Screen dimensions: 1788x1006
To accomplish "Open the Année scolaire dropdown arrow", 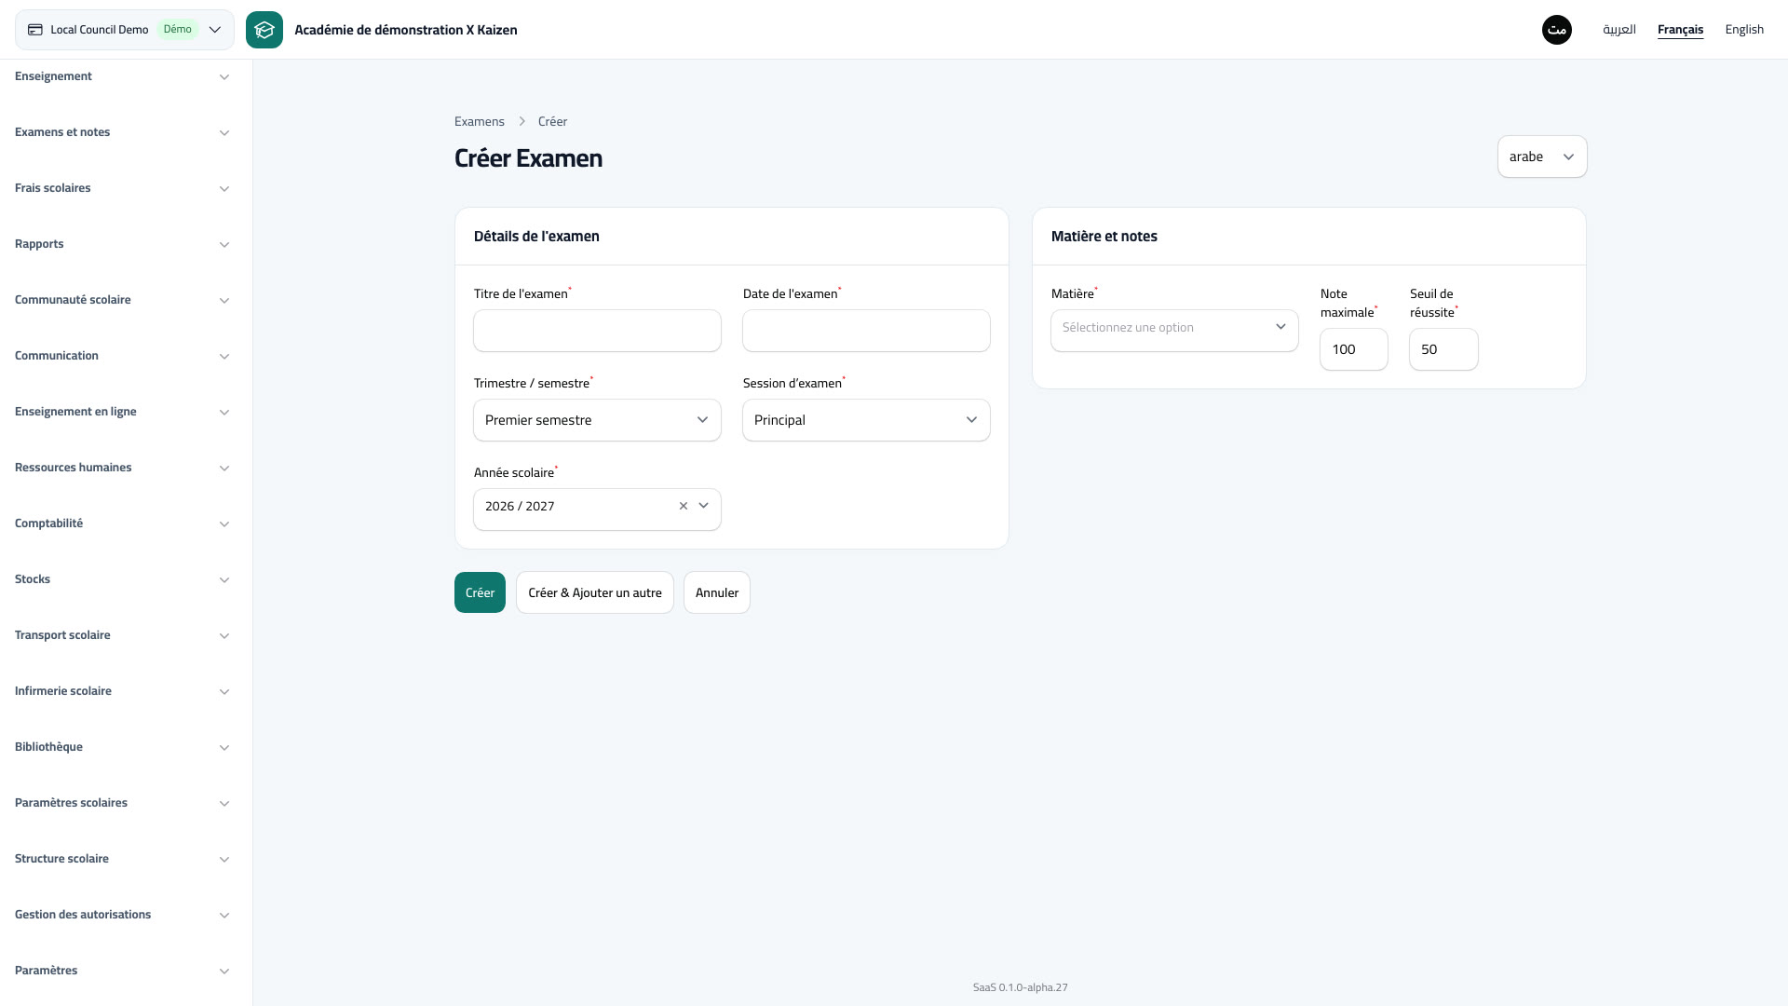I will click(x=704, y=506).
